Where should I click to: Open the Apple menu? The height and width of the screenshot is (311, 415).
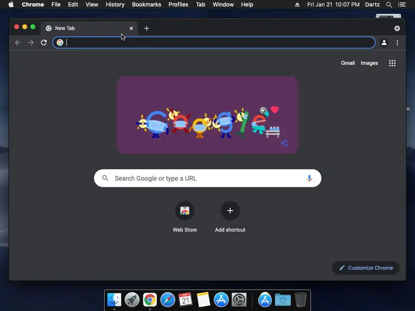pos(11,4)
